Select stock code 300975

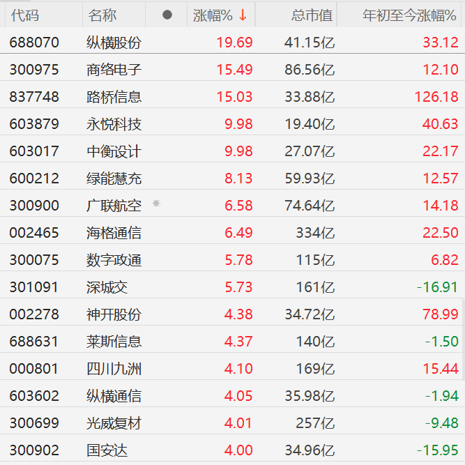pos(34,70)
